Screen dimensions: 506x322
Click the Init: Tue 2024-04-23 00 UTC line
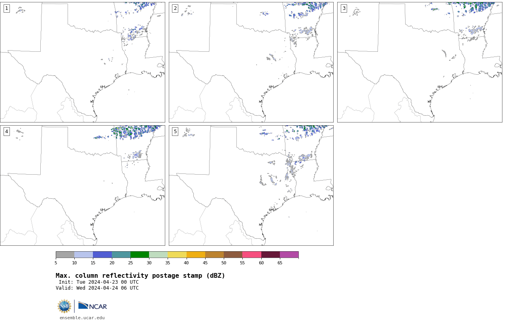(99, 282)
